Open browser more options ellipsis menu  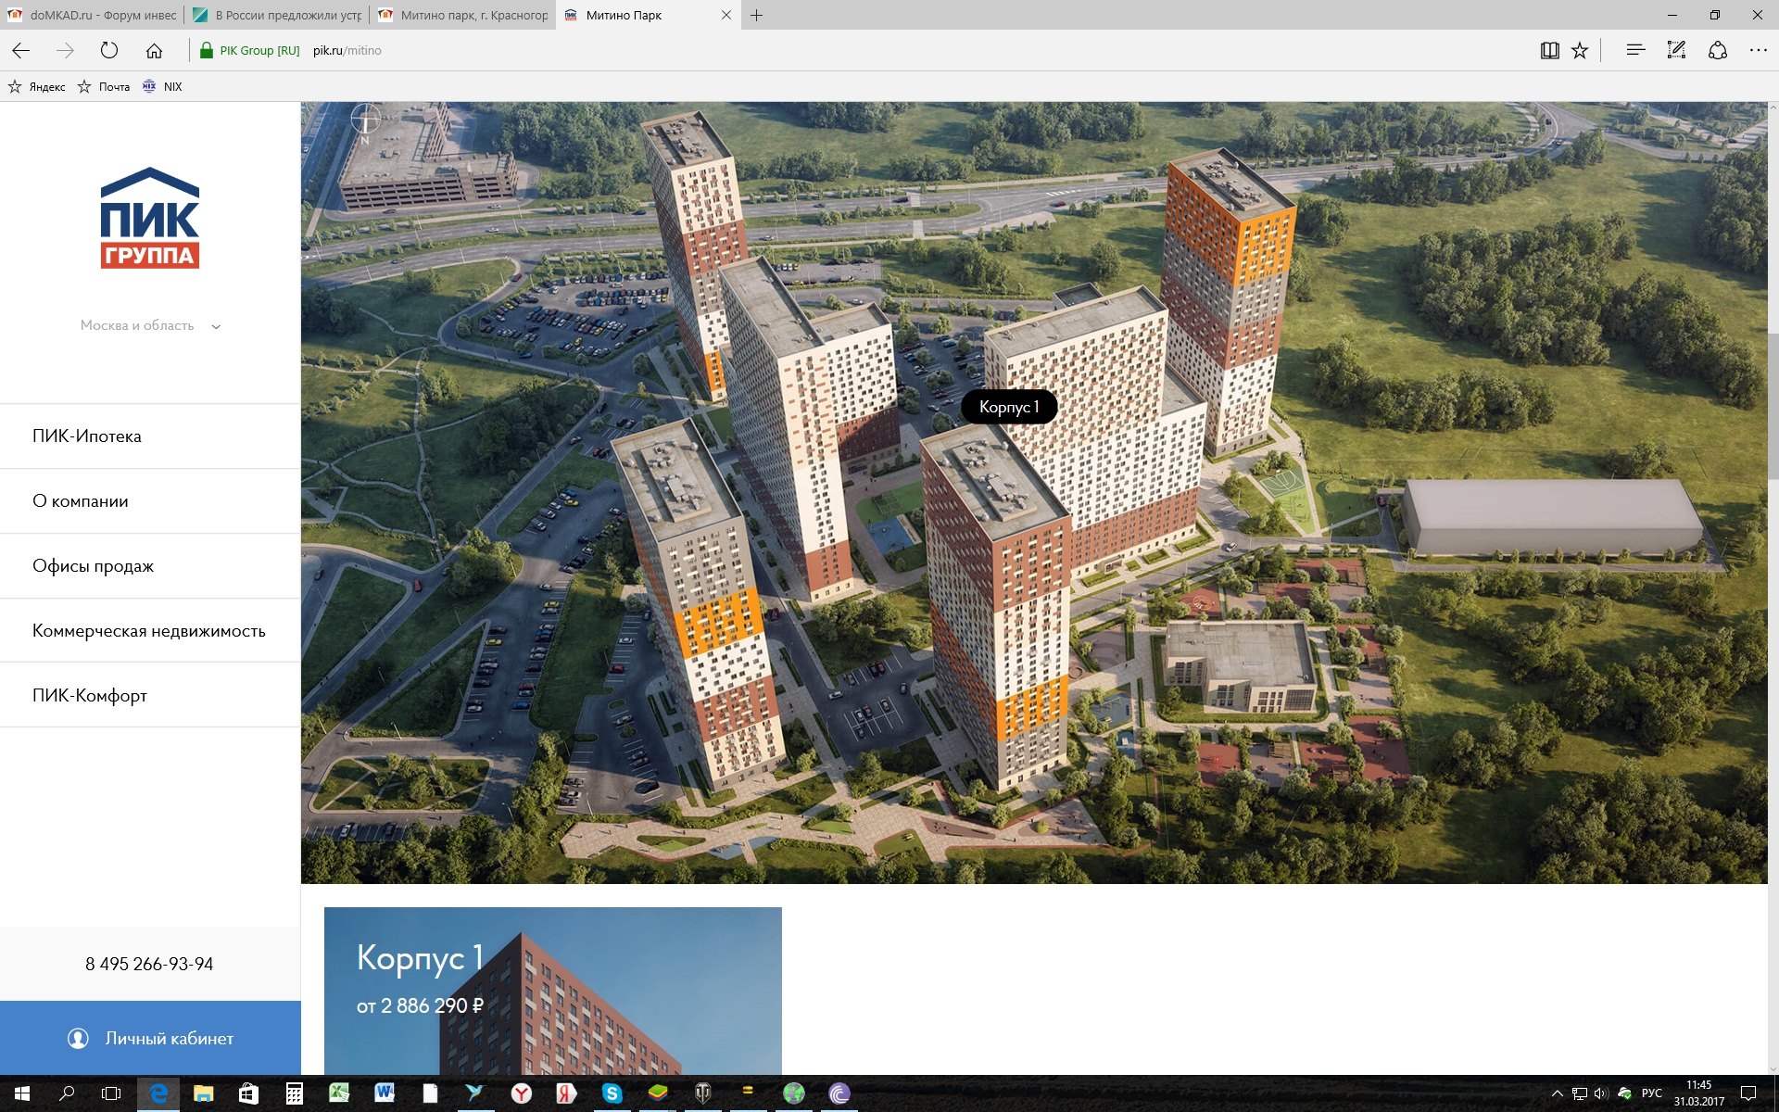[x=1758, y=51]
